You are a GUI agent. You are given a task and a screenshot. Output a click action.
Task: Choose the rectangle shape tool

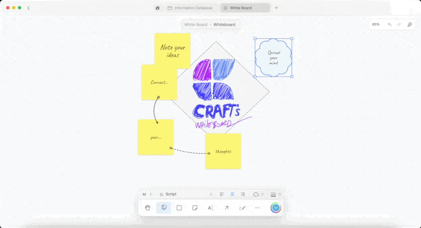click(x=179, y=208)
